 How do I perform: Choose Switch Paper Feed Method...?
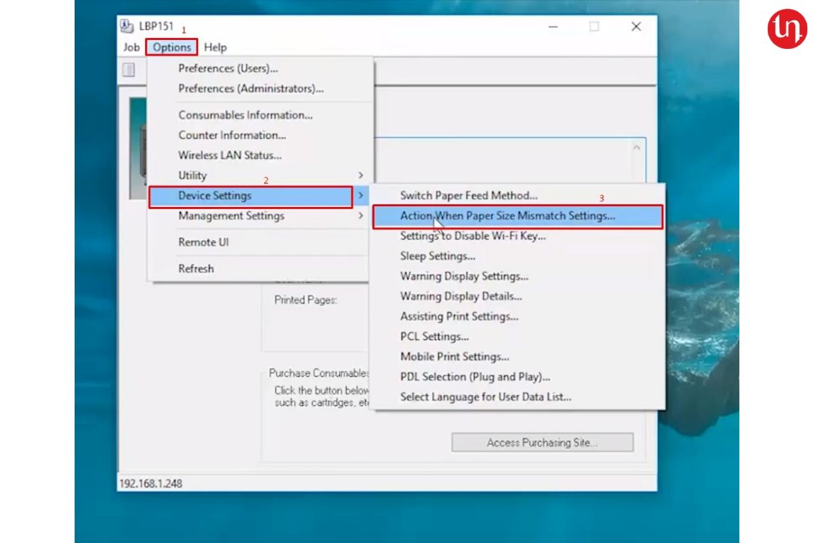pyautogui.click(x=518, y=195)
